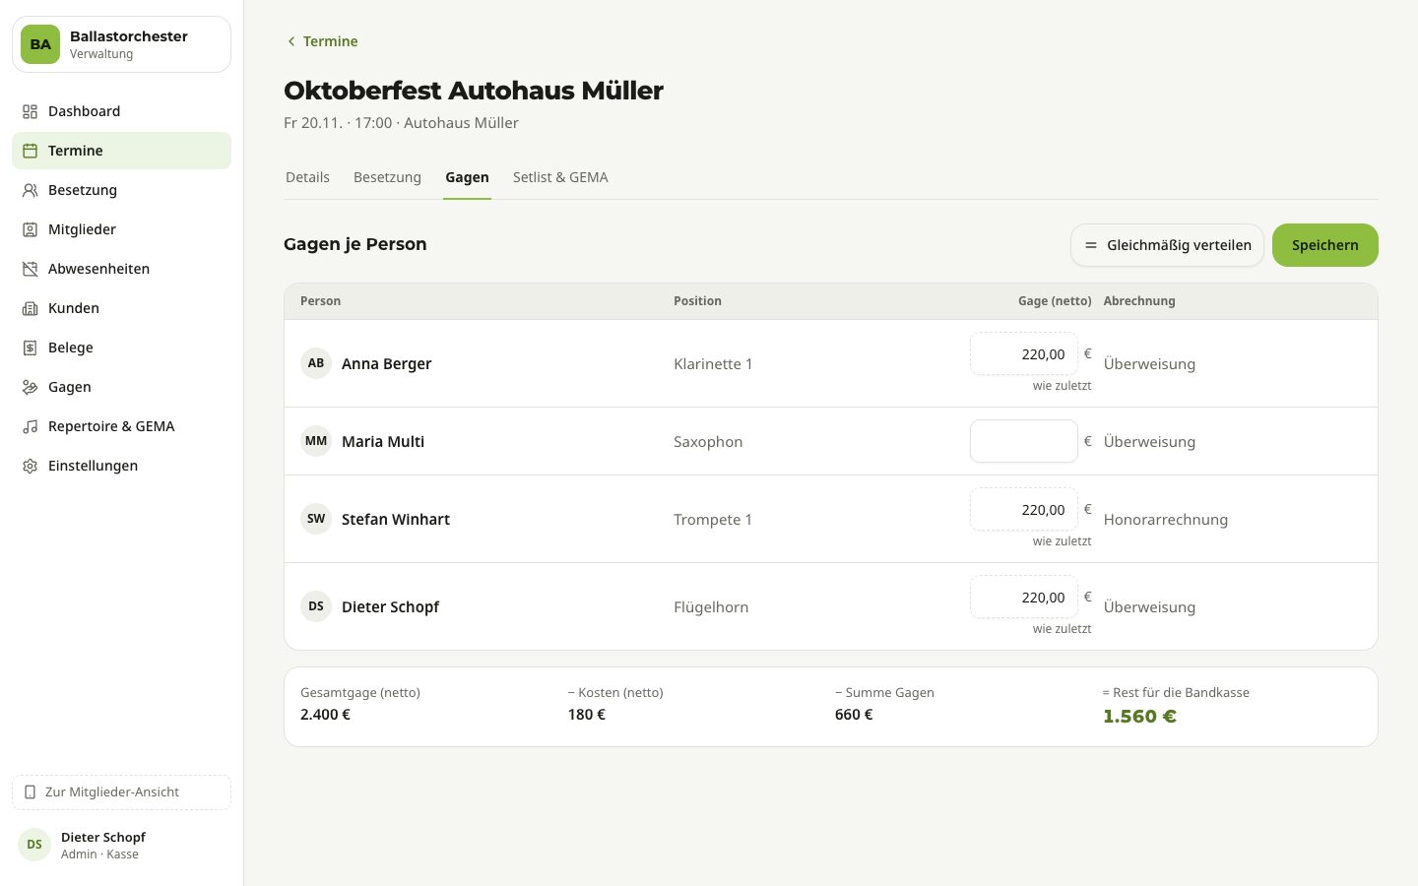Click the Besetzung people icon in sidebar

(x=30, y=190)
